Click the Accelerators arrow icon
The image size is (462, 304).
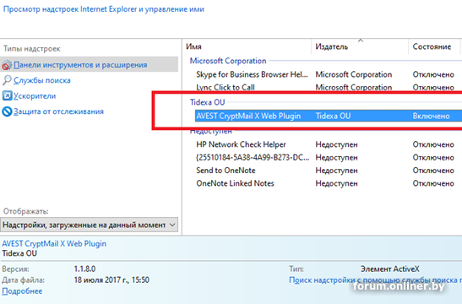tap(7, 95)
